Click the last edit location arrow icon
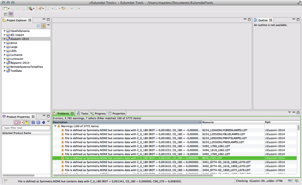This screenshot has height=185, width=302. coord(63,9)
